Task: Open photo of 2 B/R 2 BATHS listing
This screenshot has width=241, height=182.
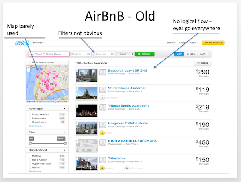Action: point(86,146)
